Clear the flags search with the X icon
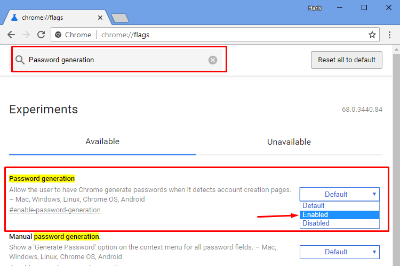 point(212,60)
